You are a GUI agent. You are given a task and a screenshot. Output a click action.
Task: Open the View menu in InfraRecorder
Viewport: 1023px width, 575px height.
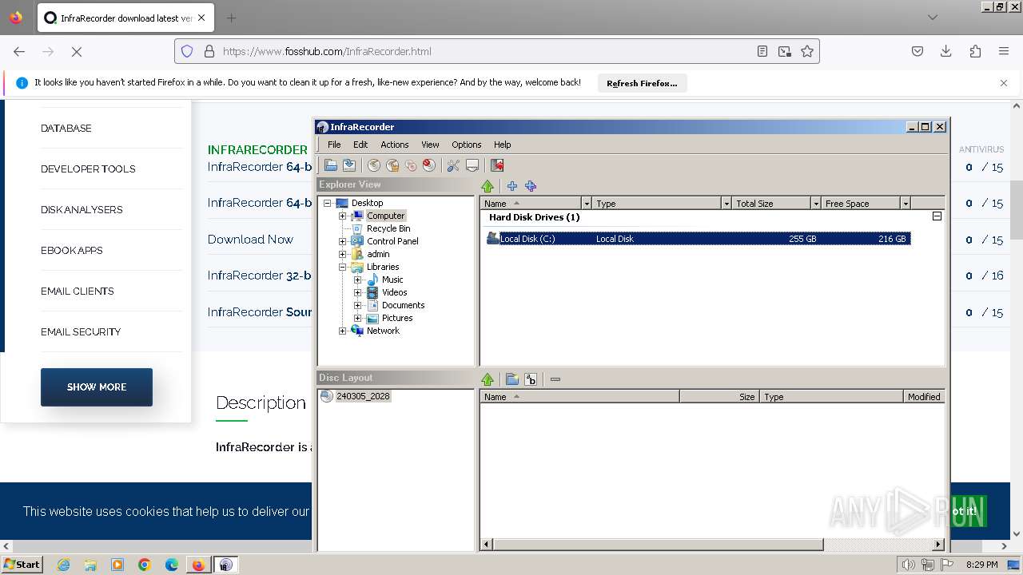(430, 145)
